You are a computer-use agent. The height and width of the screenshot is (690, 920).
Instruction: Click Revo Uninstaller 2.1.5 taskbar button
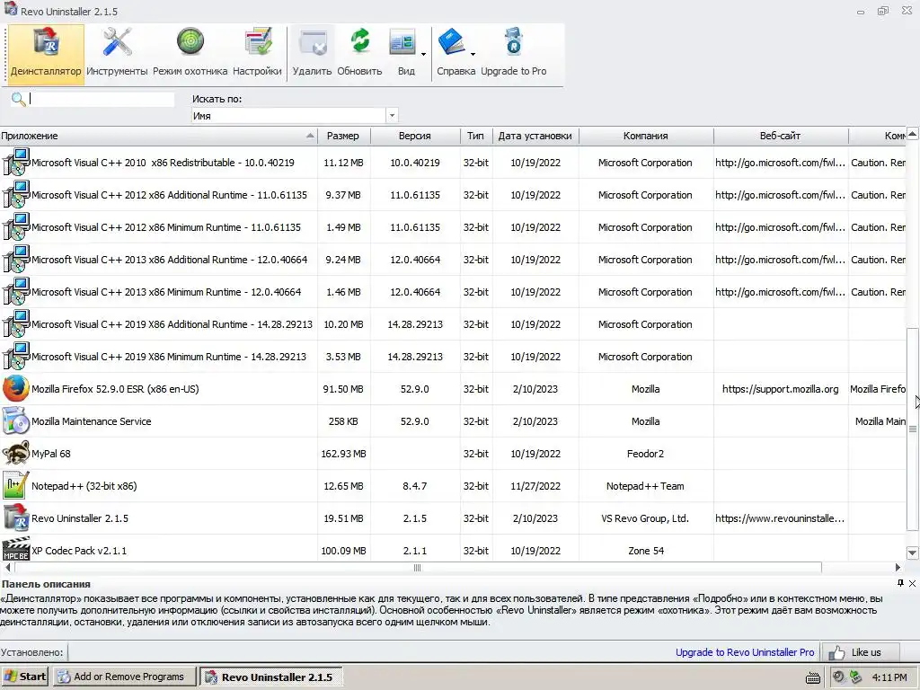[x=271, y=677]
